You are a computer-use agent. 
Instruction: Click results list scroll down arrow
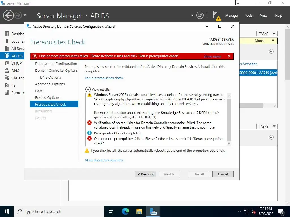click(229, 143)
